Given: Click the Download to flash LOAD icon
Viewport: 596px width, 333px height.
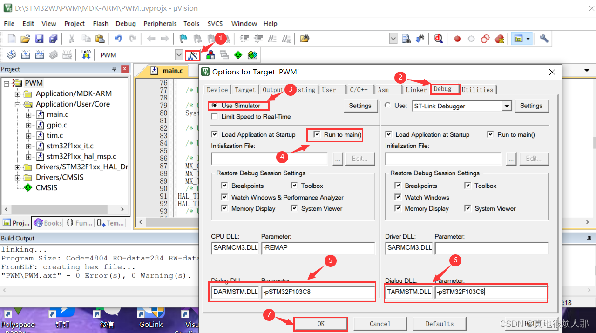Looking at the screenshot, I should click(x=86, y=54).
